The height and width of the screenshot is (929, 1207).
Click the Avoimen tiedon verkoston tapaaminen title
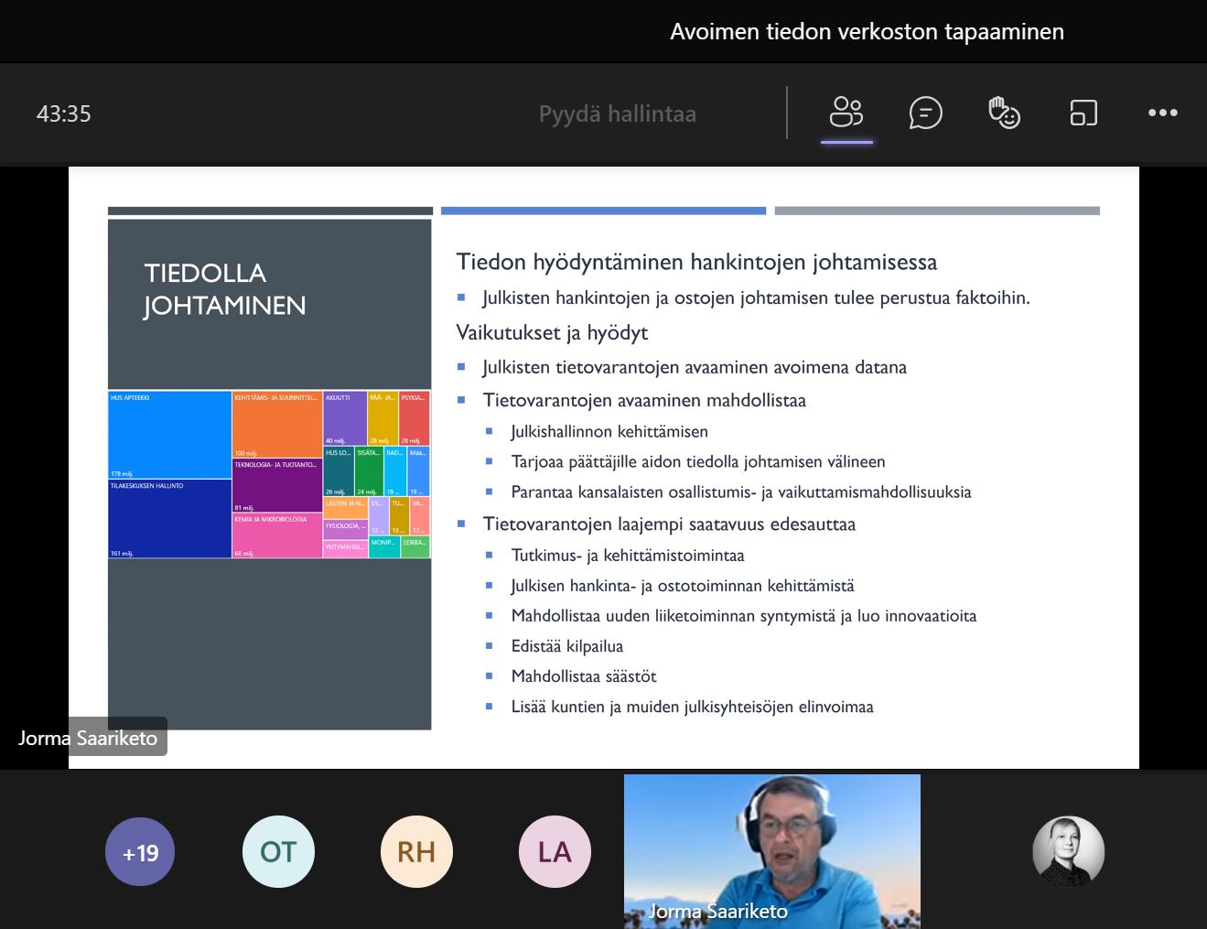point(867,31)
